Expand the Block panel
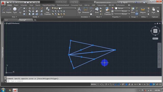Screen dimensions: 163x92 coord(99,17)
